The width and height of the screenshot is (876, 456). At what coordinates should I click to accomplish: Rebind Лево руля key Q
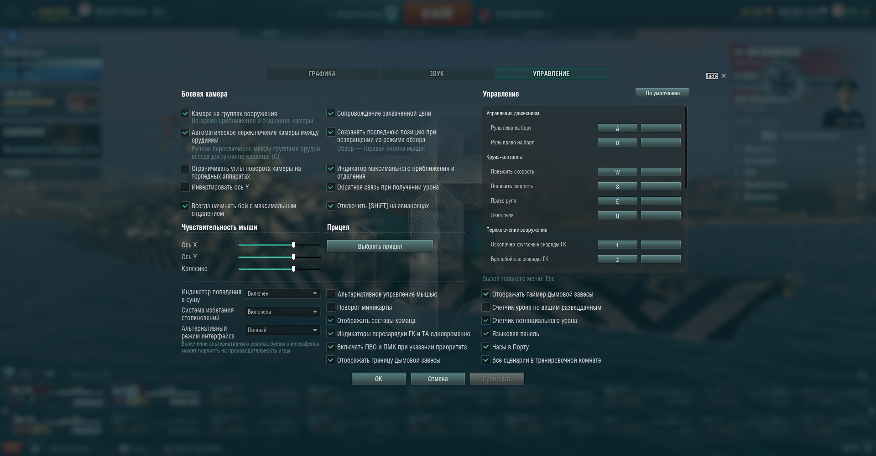(618, 216)
